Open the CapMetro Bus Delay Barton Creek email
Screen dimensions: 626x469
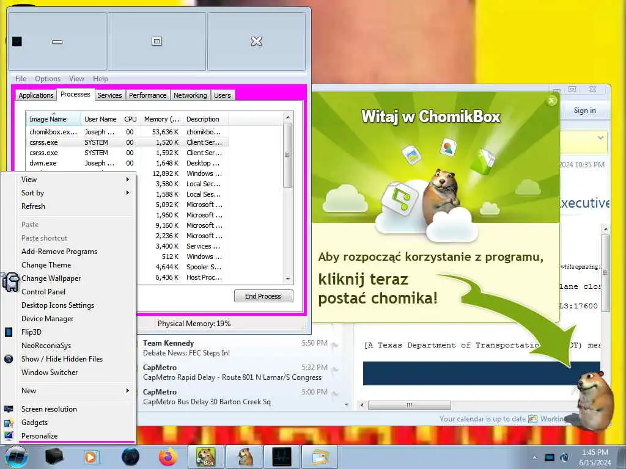(x=240, y=397)
